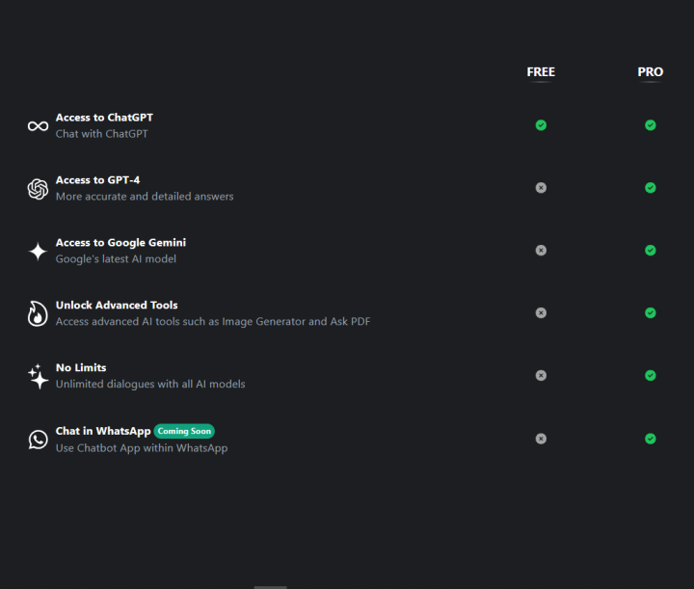Select the FREE plan column header
The width and height of the screenshot is (694, 589).
[x=541, y=72]
